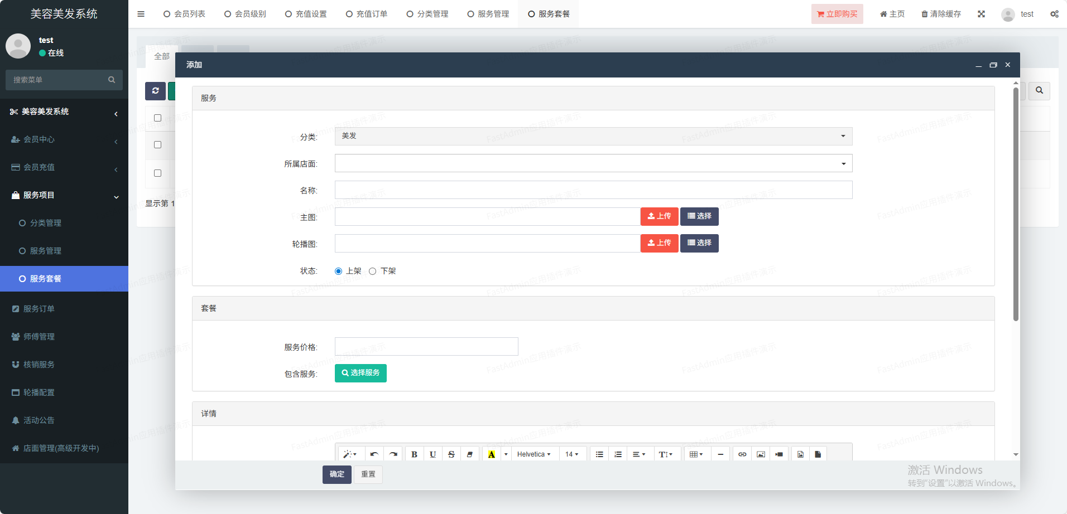
Task: Toggle sidebar with the hamburger menu icon
Action: click(x=141, y=14)
